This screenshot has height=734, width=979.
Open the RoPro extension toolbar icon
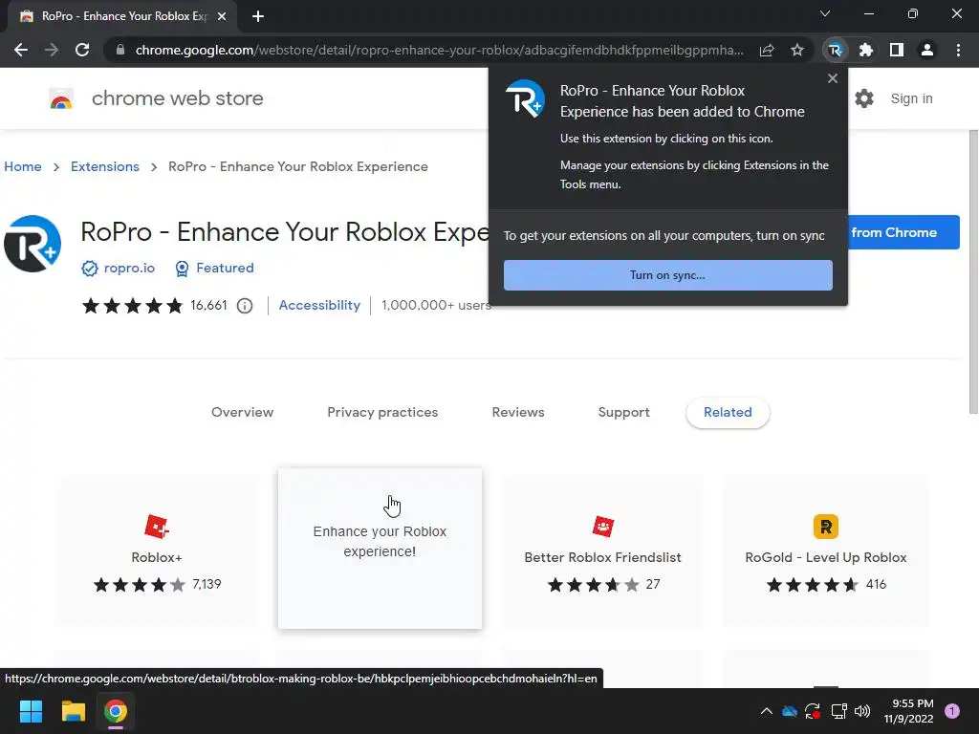(x=836, y=50)
